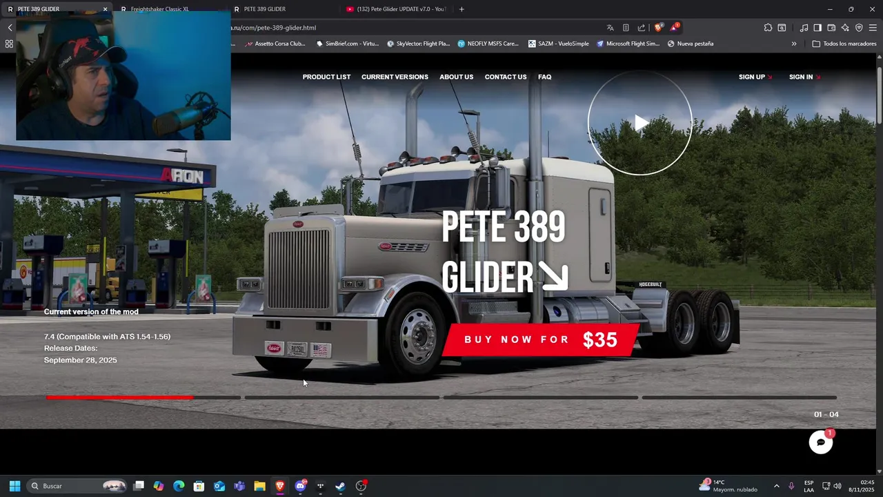The height and width of the screenshot is (497, 883).
Task: Click the address bar URL field
Action: coord(414,28)
